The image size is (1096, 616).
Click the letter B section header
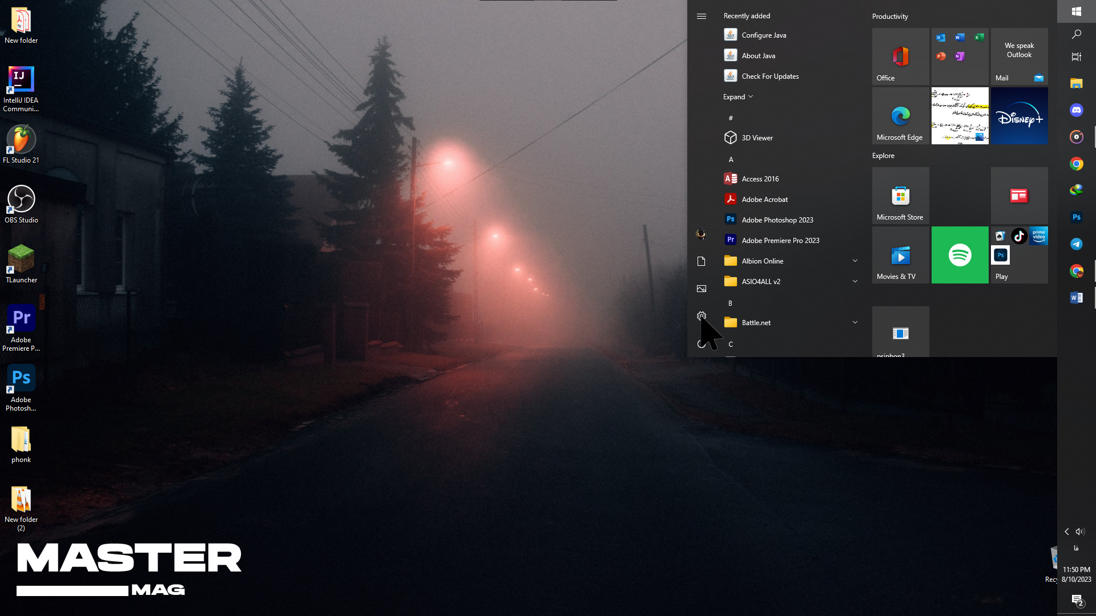[730, 303]
